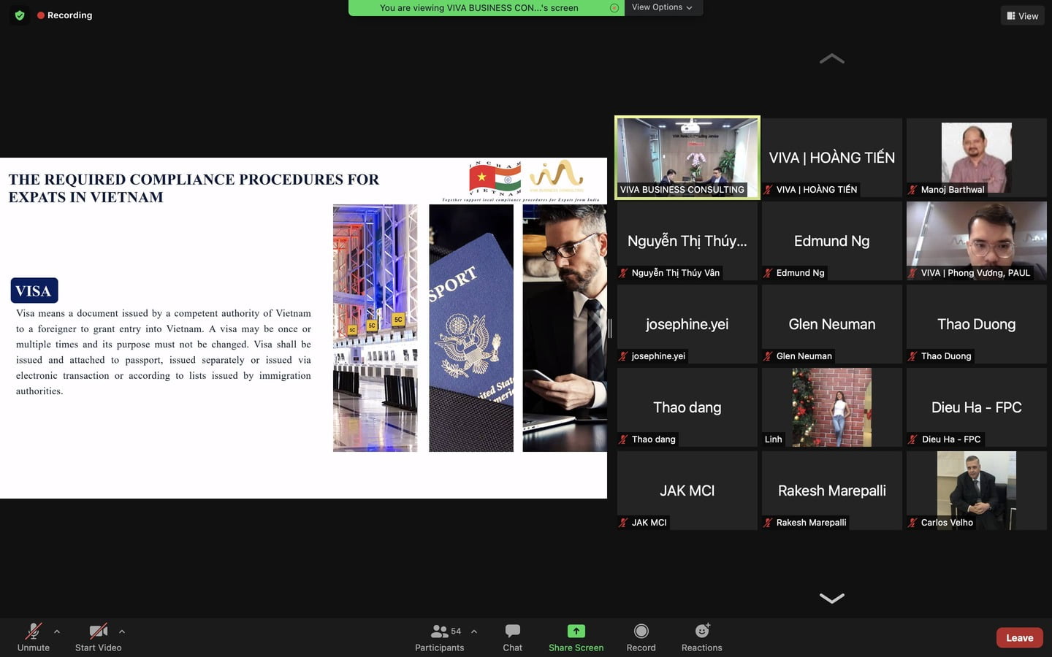This screenshot has width=1052, height=657.
Task: Select the Carlos Velho video tile
Action: pyautogui.click(x=977, y=491)
